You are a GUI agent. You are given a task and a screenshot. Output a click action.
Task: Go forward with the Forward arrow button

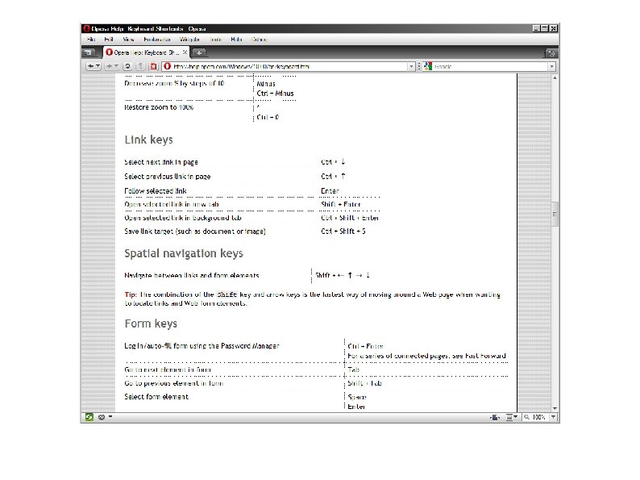click(x=111, y=66)
